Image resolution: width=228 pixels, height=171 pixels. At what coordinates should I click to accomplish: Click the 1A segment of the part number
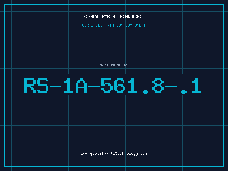pos(75,85)
